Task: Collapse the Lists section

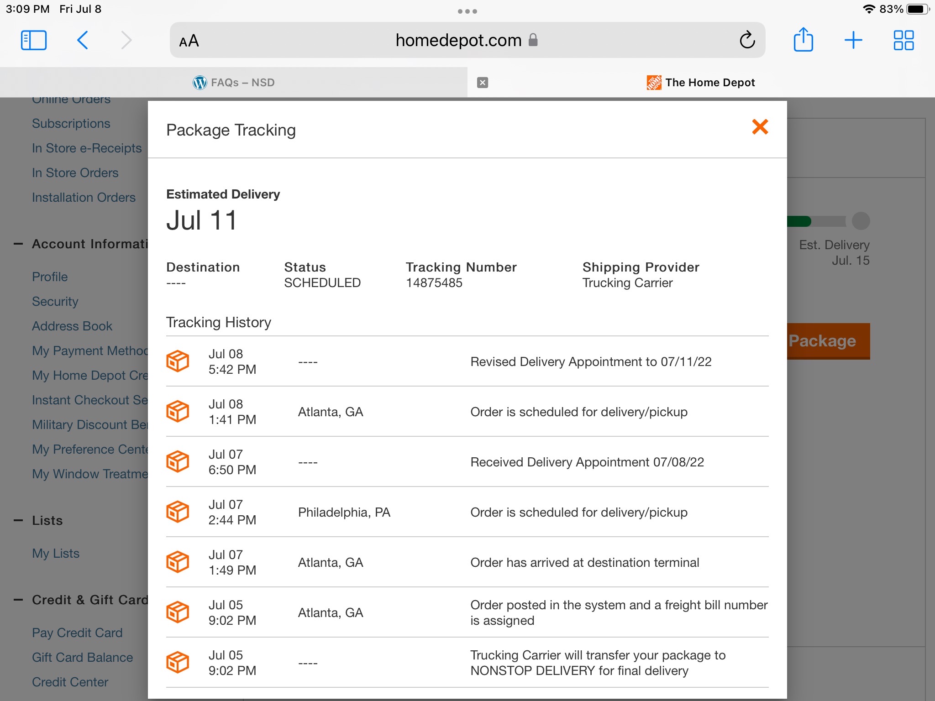Action: (x=18, y=520)
